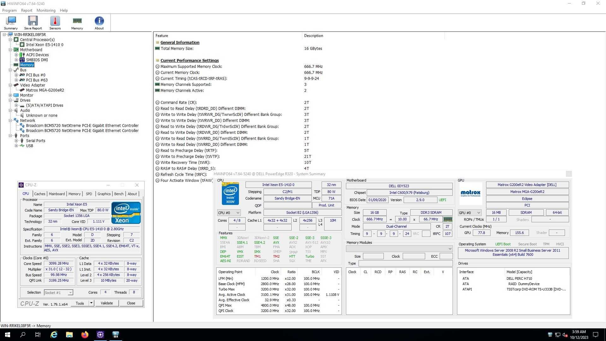
Task: Open the Tools dropdown arrow in CPU-Z
Action: click(91, 303)
